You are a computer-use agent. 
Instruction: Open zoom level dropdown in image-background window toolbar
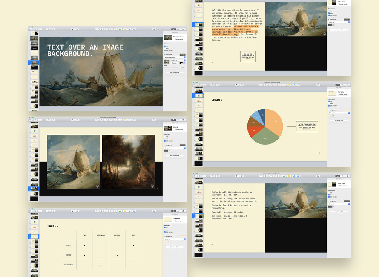click(x=49, y=29)
